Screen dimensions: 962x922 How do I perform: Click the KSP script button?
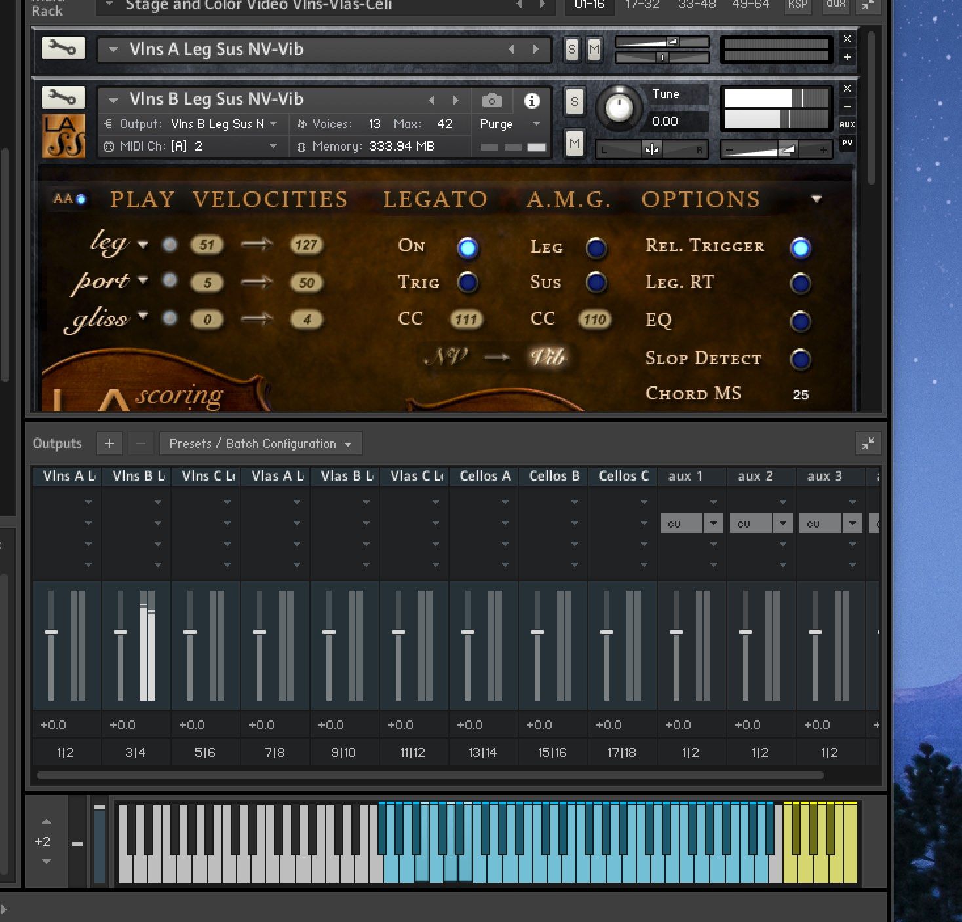click(798, 5)
